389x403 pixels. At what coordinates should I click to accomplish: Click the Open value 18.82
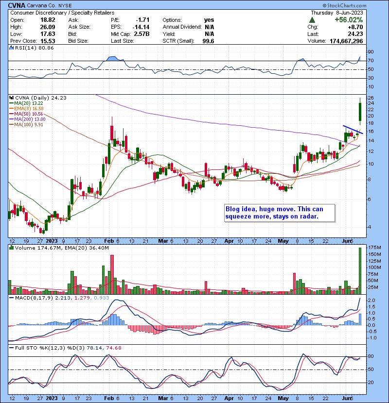tap(48, 20)
